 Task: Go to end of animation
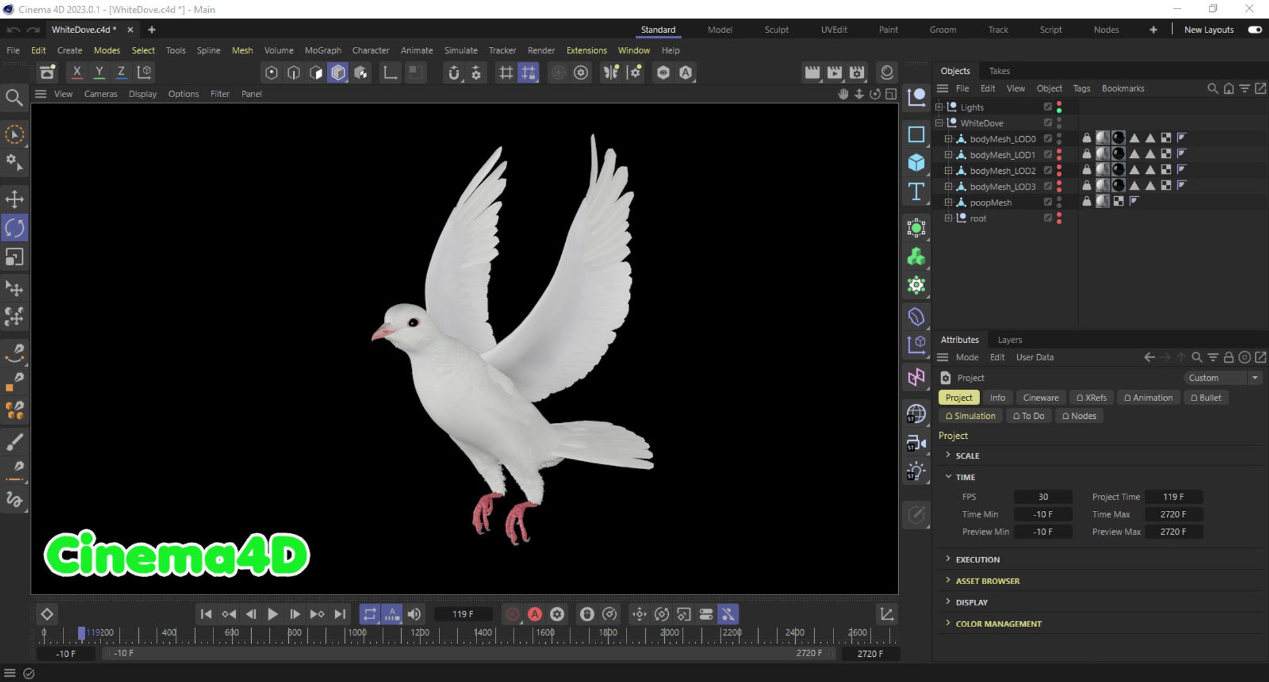coord(340,614)
